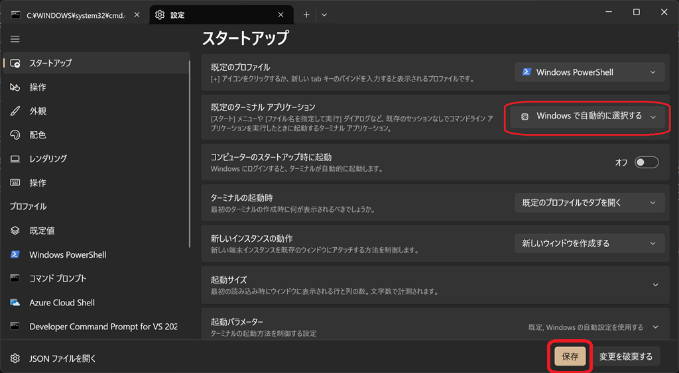This screenshot has height=373, width=679.
Task: Select スタートアップ in sidebar
Action: pos(96,63)
